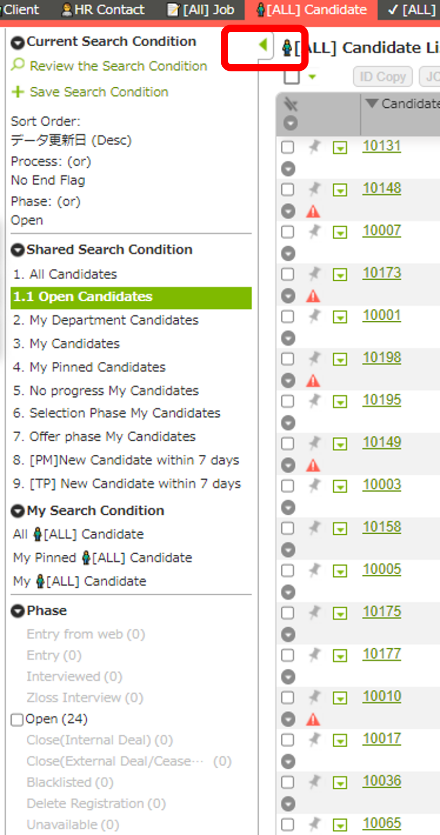The width and height of the screenshot is (440, 835).
Task: Collapse the Phase section
Action: point(18,611)
